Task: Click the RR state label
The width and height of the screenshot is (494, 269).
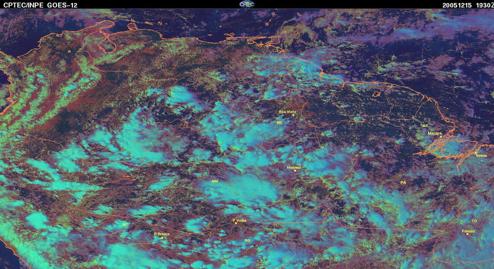Action: click(x=279, y=123)
